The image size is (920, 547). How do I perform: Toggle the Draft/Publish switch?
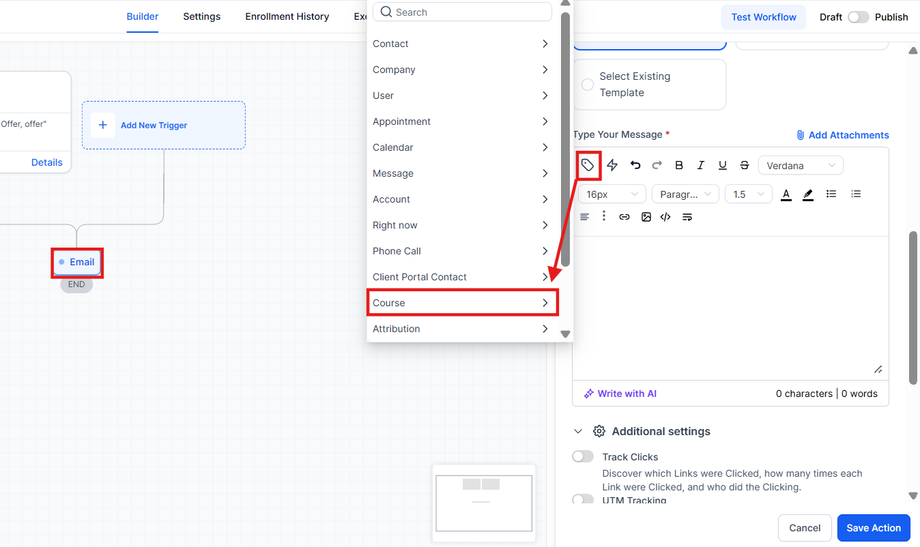coord(858,17)
